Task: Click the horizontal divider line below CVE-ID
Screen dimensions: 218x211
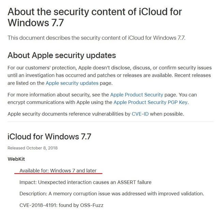Action: tap(111, 122)
